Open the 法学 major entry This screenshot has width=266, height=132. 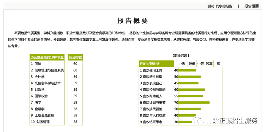point(38,103)
